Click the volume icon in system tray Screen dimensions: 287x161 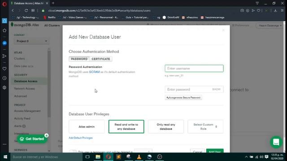click(261, 157)
